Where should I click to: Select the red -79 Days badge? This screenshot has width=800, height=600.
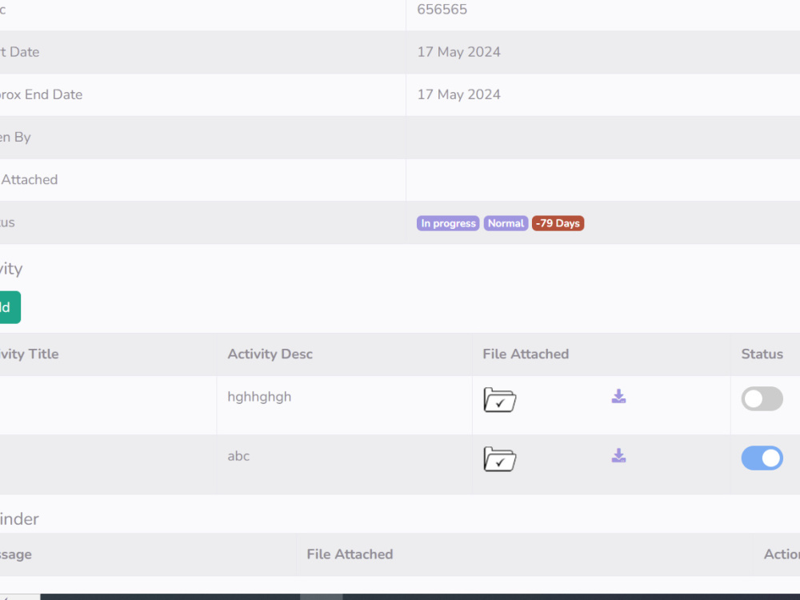coord(558,223)
